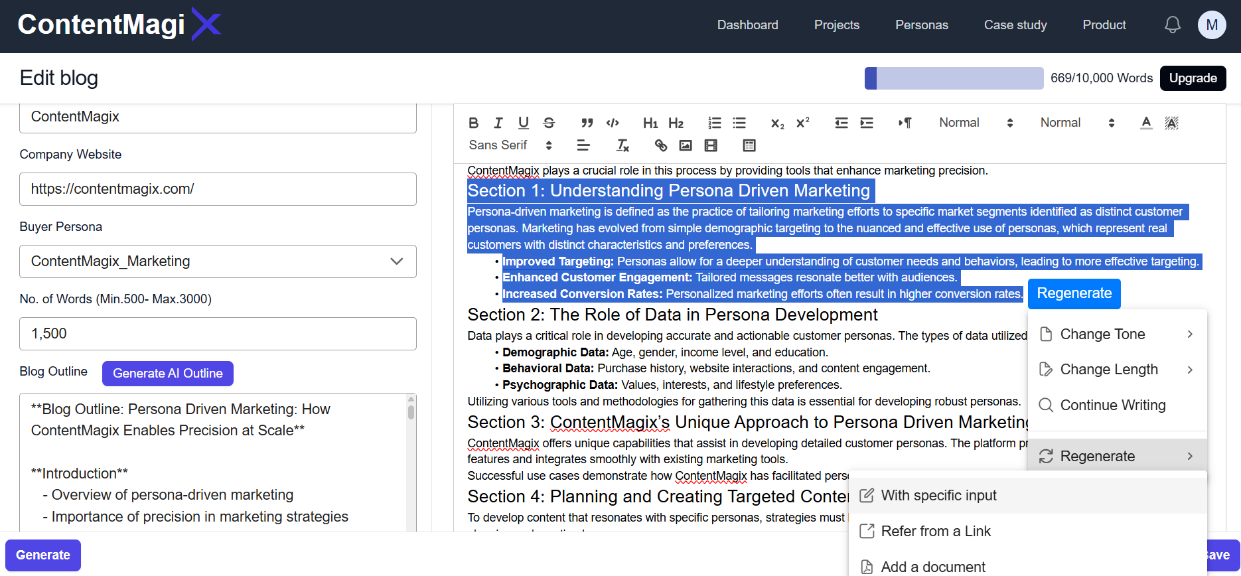Toggle underline formatting
Screen dimensions: 1241x576
coord(524,123)
